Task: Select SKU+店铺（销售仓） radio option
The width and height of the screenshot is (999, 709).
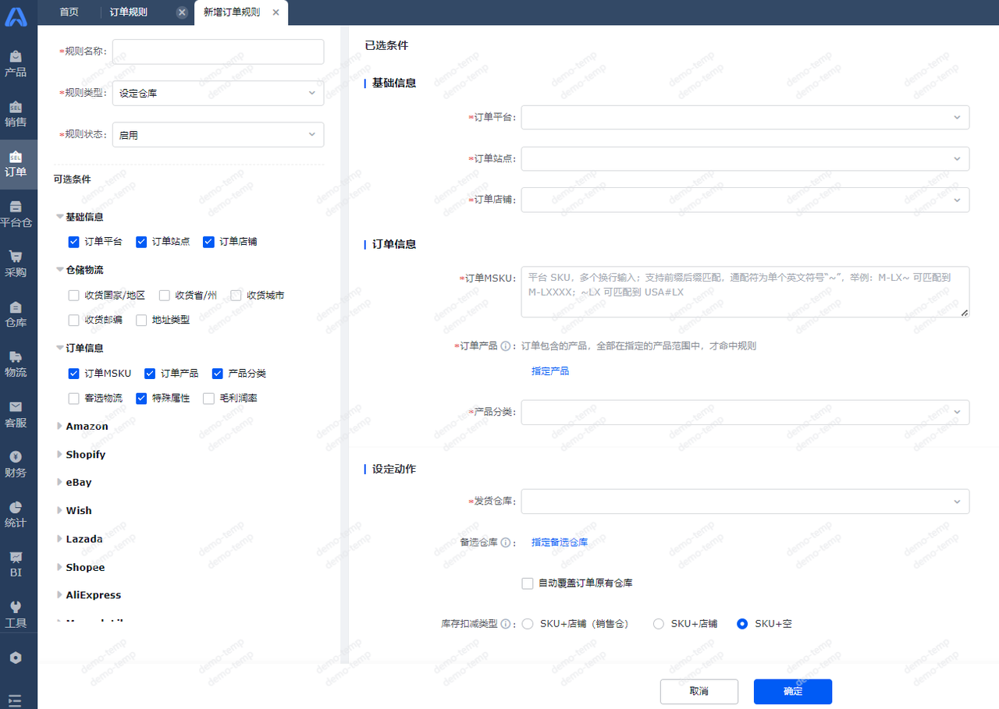Action: (528, 624)
